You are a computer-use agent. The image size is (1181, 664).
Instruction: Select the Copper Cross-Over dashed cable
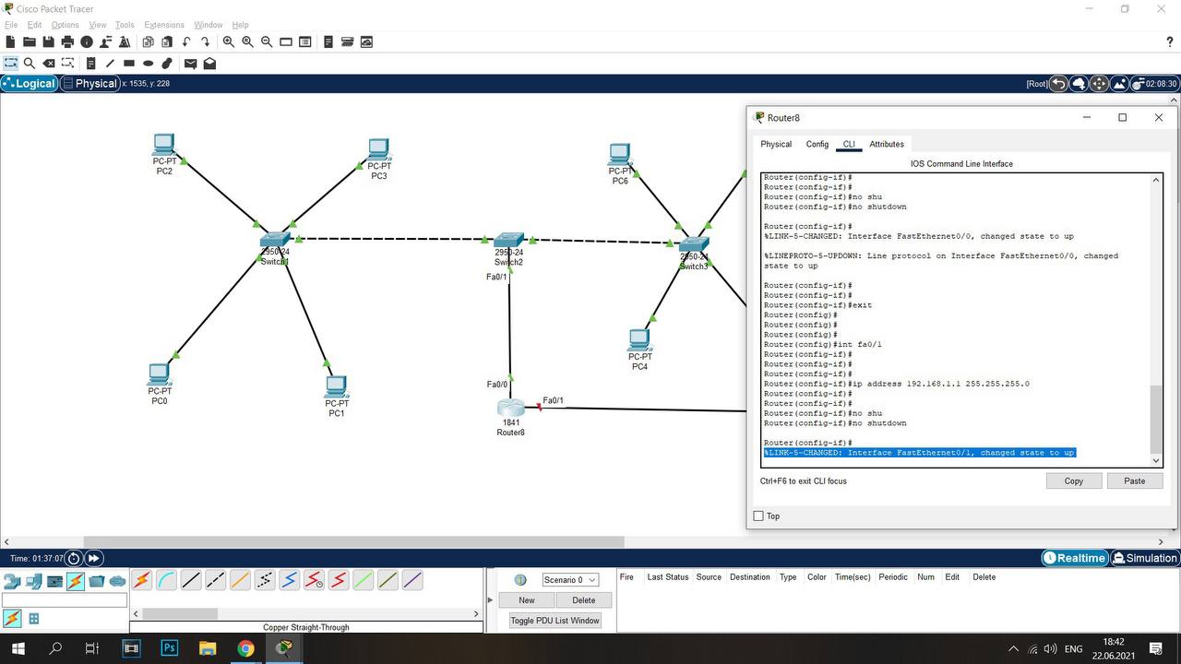tap(216, 580)
